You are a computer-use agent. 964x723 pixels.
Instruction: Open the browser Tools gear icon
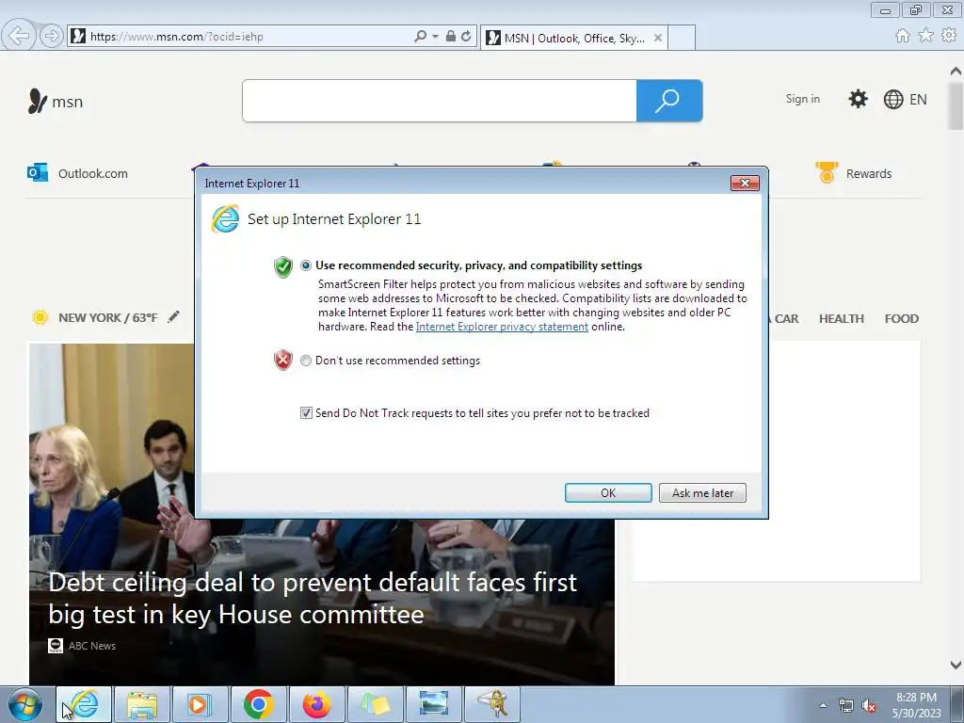pyautogui.click(x=949, y=36)
